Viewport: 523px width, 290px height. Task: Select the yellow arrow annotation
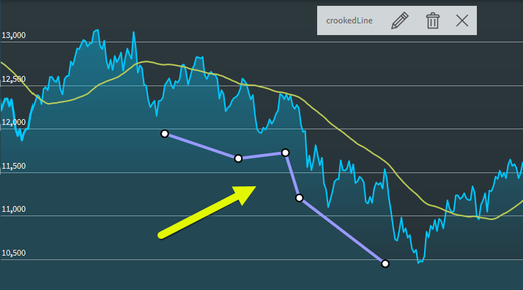207,212
